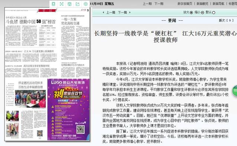Click the 要闻 section heading

click(x=172, y=20)
